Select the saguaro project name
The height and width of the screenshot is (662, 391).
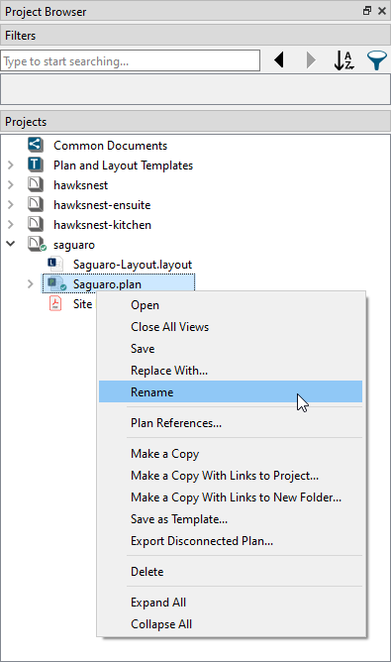[x=74, y=245]
